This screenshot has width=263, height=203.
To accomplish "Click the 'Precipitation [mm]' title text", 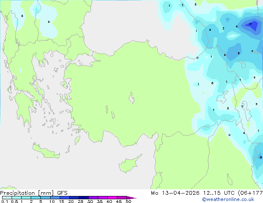I will pyautogui.click(x=27, y=193).
